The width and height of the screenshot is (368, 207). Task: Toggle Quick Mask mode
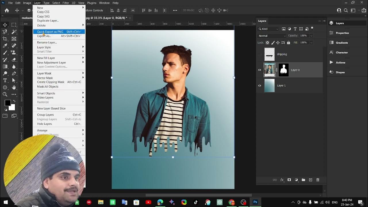[x=5, y=116]
